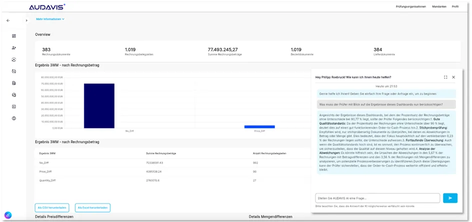
Task: Click the gauge icon in sidebar
Action: click(x=14, y=95)
